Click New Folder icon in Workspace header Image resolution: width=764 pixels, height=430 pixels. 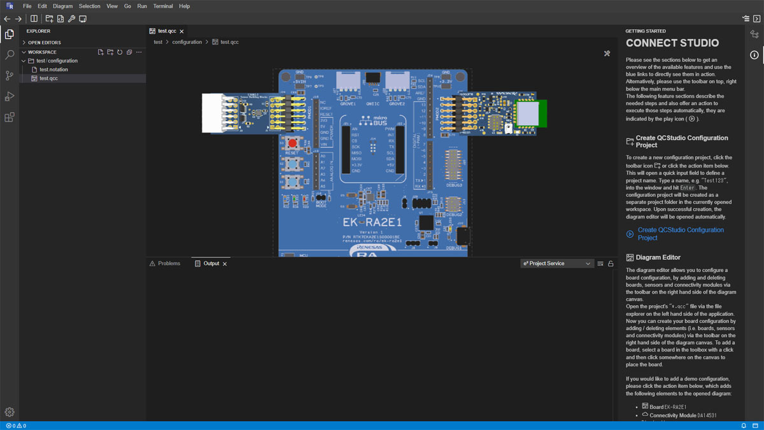click(x=110, y=52)
